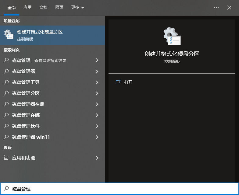Screen dimensions: 239x195
Task: Expand arrow for 磁盘管理器在哪
Action: pyautogui.click(x=97, y=104)
